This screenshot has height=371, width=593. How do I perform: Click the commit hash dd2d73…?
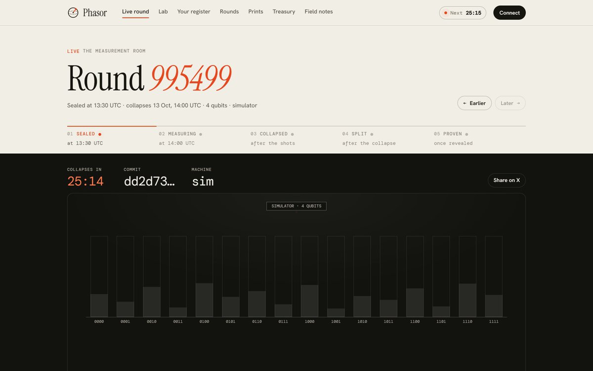point(149,181)
